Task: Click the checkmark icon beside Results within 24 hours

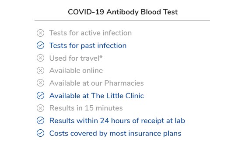Action: coord(40,121)
